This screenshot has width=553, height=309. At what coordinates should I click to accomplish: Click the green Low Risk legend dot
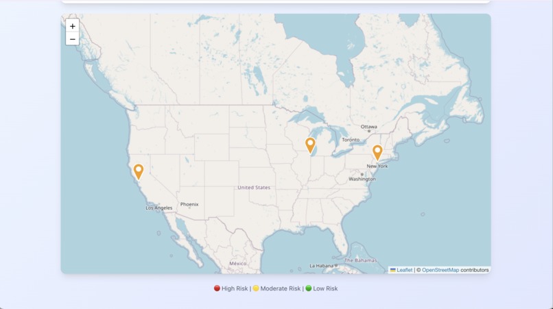(x=308, y=288)
